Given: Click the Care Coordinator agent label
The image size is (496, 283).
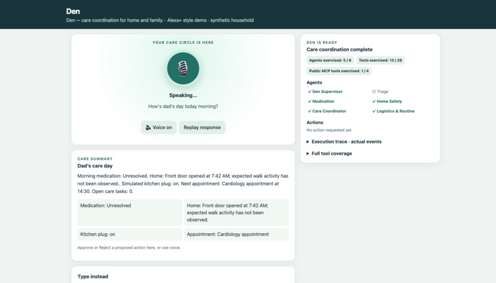Looking at the screenshot, I should pyautogui.click(x=329, y=111).
